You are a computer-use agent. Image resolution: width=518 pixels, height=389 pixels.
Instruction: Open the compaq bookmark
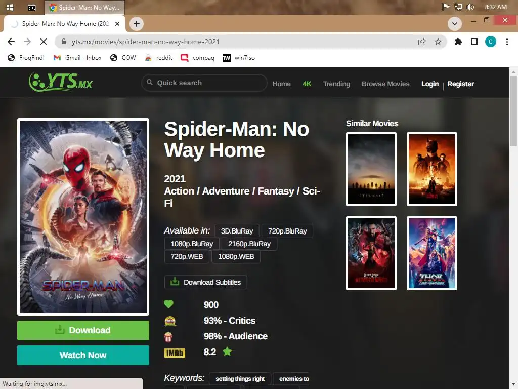point(198,58)
